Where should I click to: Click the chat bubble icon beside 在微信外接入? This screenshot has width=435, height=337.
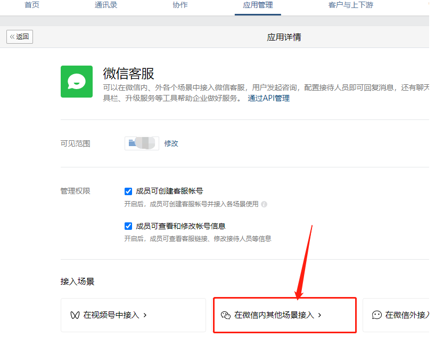coord(377,315)
